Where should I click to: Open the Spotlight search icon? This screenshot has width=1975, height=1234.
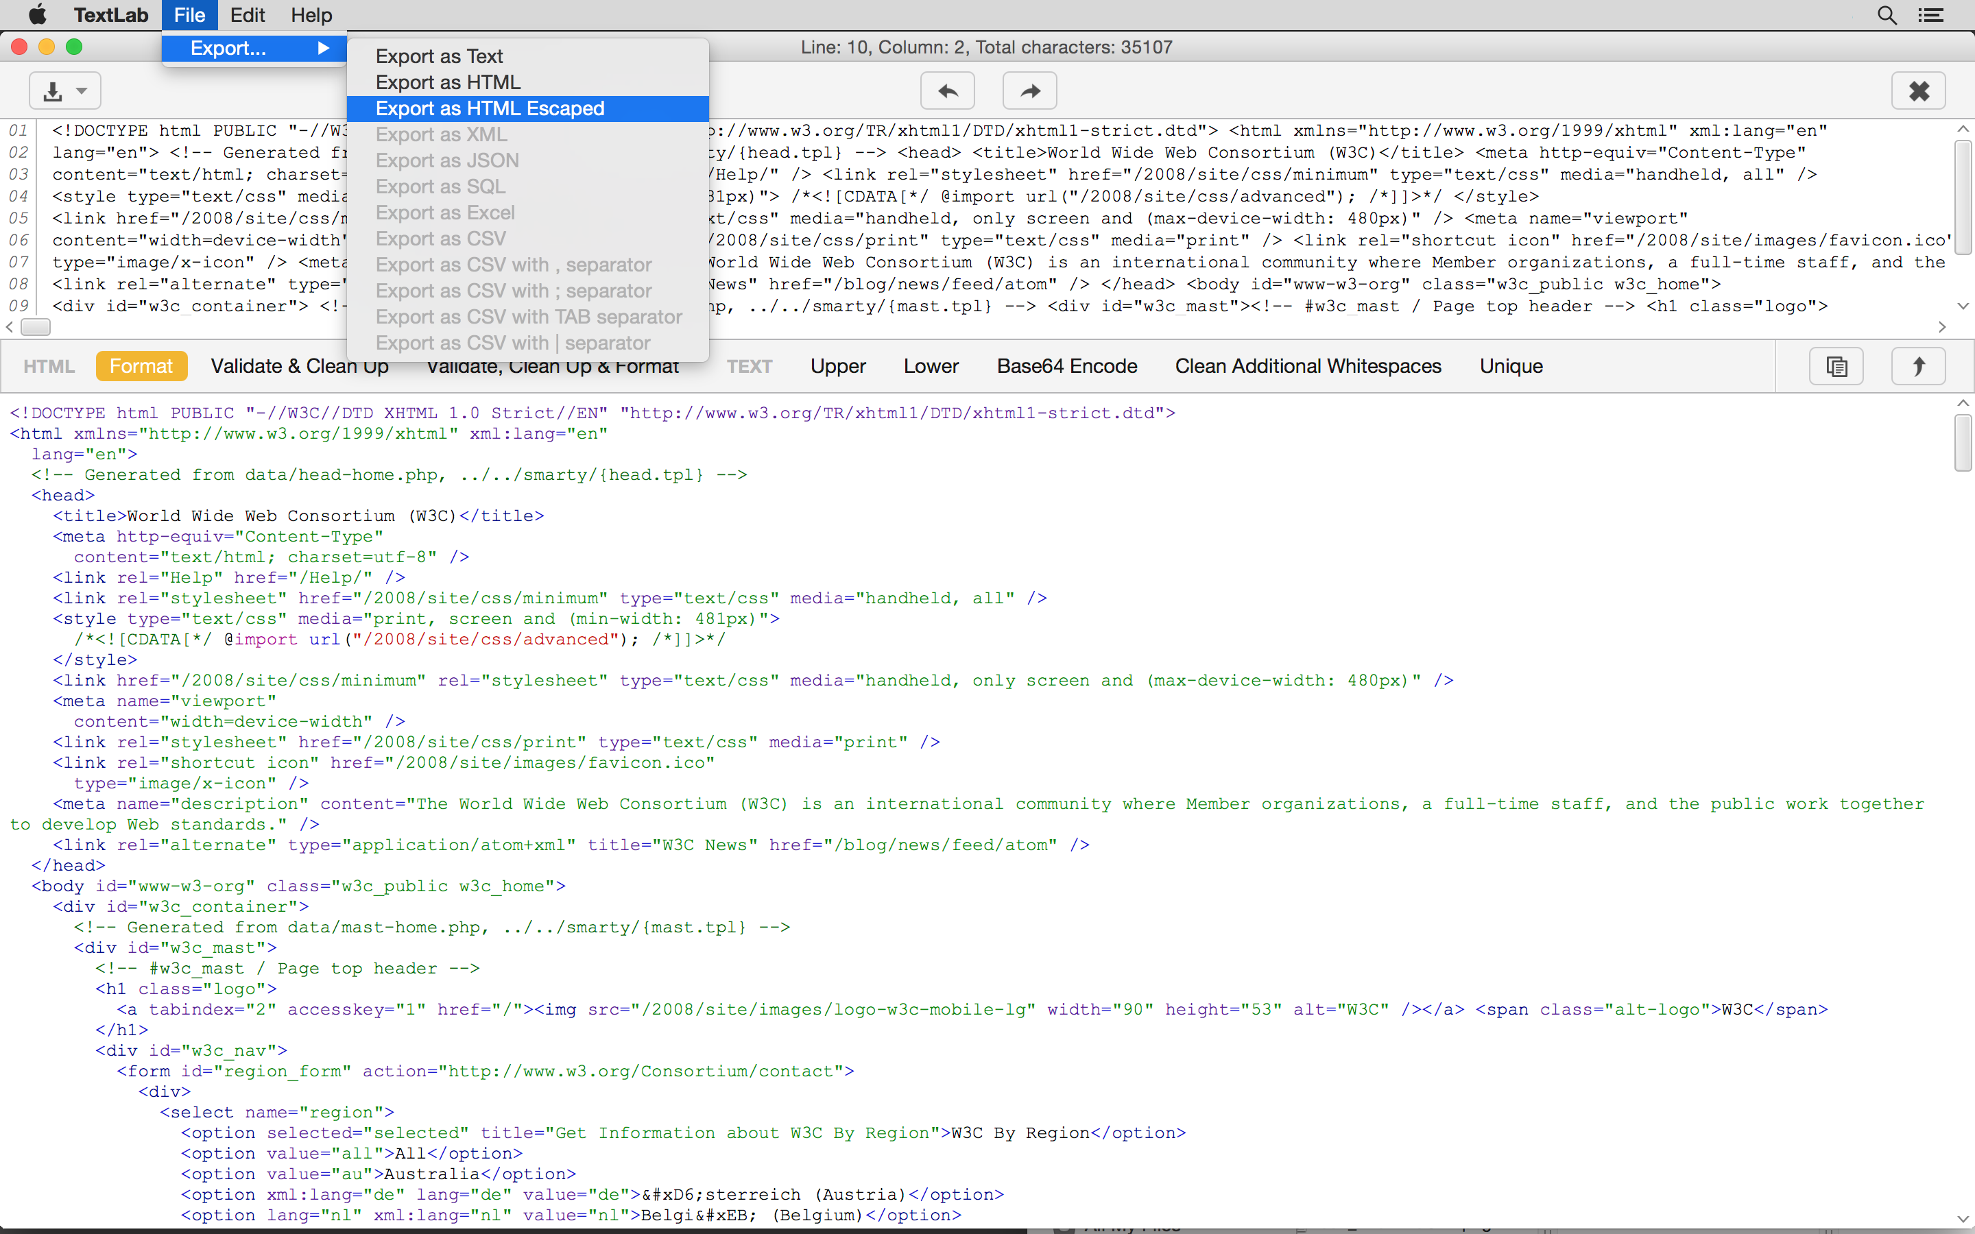(x=1887, y=14)
